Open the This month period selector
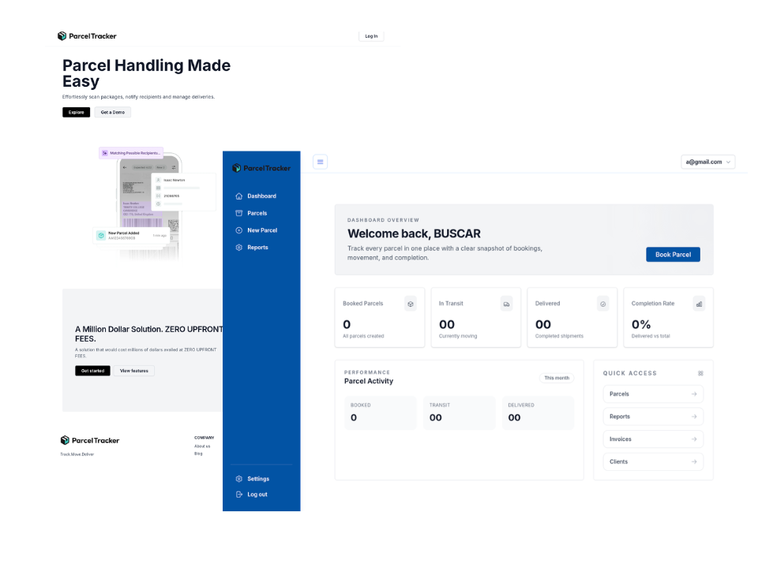Image resolution: width=758 pixels, height=568 pixels. click(x=556, y=377)
